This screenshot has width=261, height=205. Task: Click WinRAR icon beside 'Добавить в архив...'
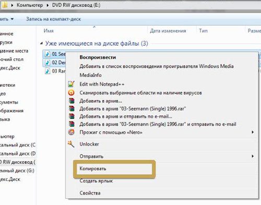click(x=72, y=101)
